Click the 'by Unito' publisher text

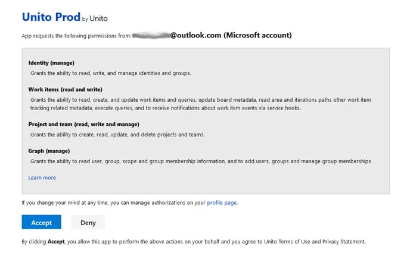[95, 18]
